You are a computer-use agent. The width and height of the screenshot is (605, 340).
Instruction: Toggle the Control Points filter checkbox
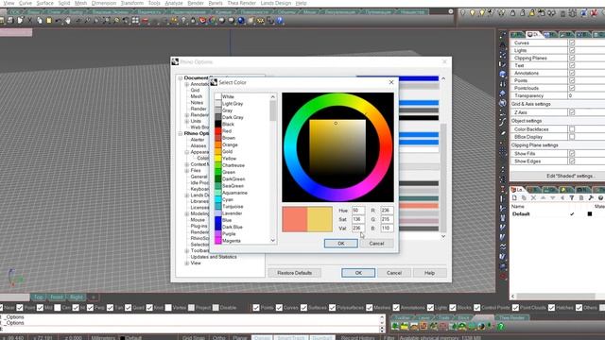pos(476,308)
